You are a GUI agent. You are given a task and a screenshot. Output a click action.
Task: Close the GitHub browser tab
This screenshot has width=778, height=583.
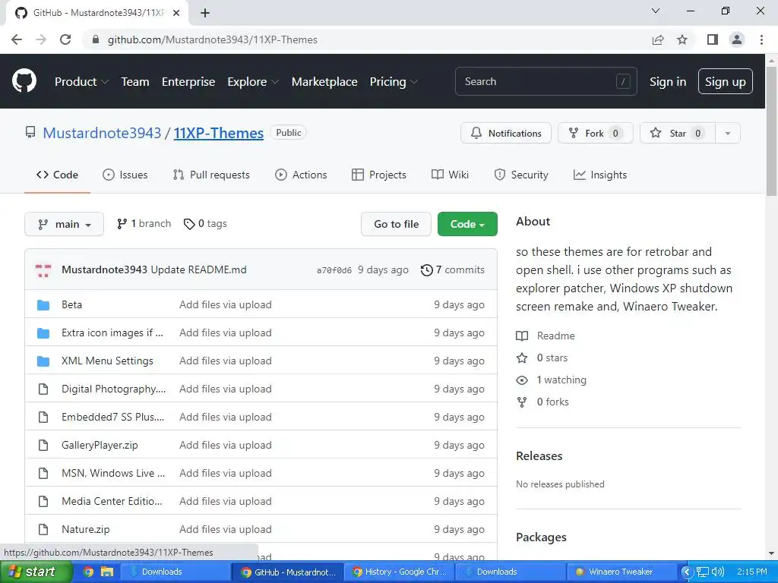coord(176,13)
